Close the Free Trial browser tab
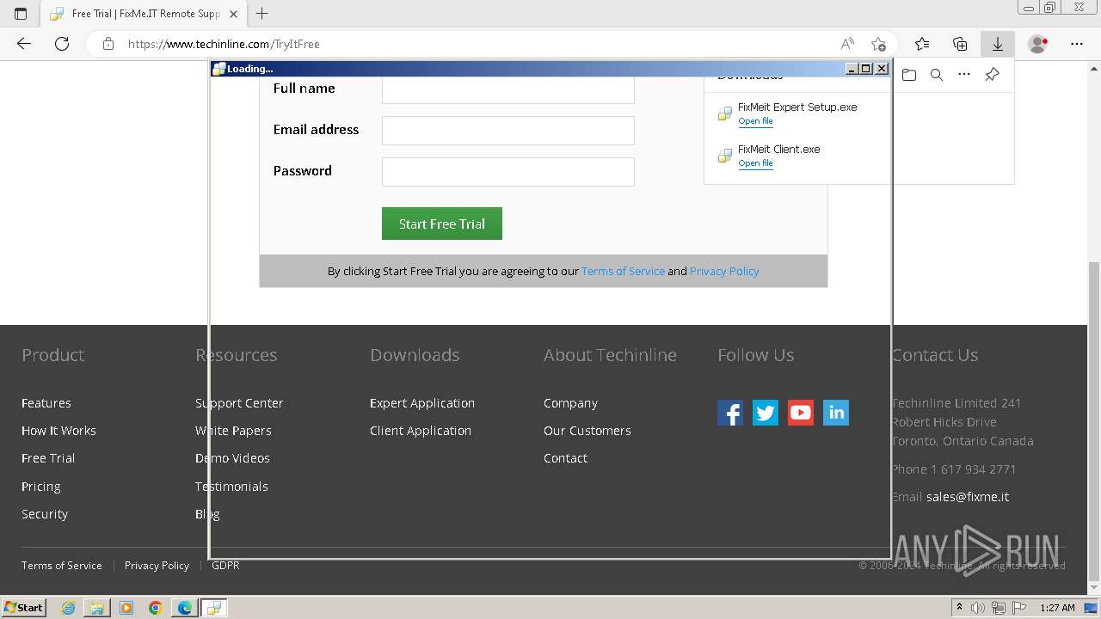Screen dimensions: 1101x619 click(x=234, y=14)
